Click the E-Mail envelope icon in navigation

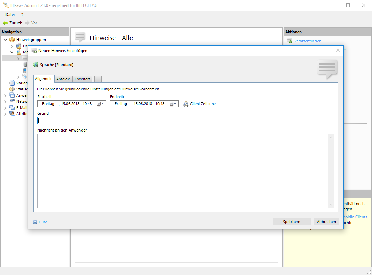[12, 108]
